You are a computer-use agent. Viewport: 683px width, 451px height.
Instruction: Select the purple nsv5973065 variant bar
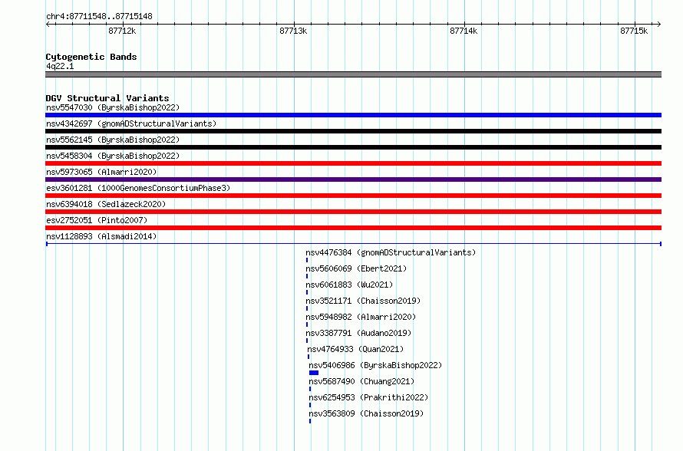click(353, 179)
